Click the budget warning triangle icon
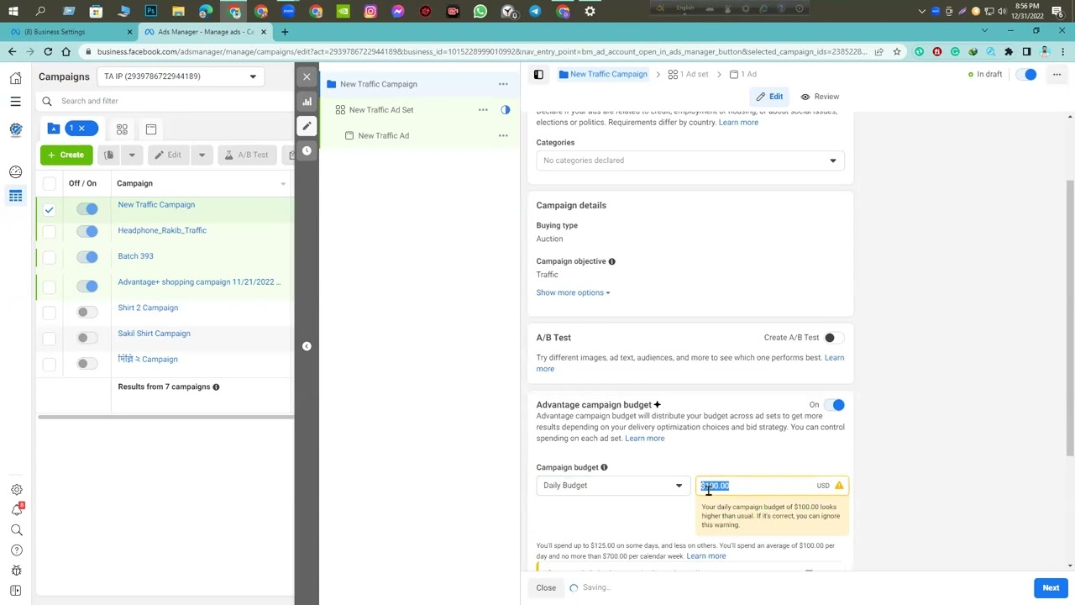 click(839, 486)
